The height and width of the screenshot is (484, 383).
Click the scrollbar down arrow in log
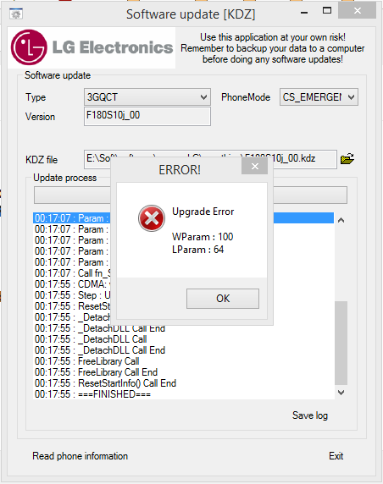click(341, 393)
